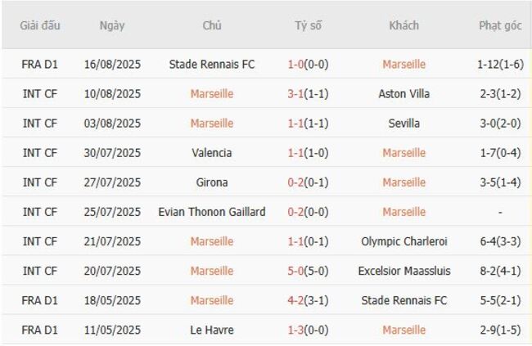
Task: Click Marseille in the 11/05/2025 row
Action: pyautogui.click(x=404, y=330)
